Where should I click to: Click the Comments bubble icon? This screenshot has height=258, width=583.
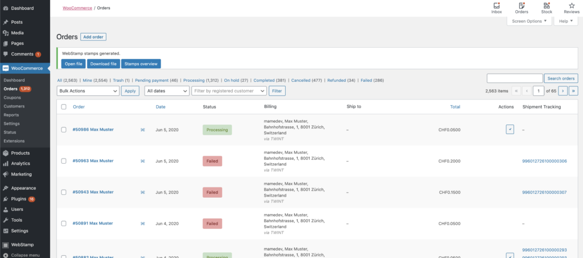[6, 54]
